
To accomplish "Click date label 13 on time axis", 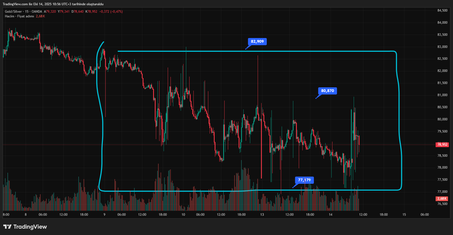I will tap(262, 215).
